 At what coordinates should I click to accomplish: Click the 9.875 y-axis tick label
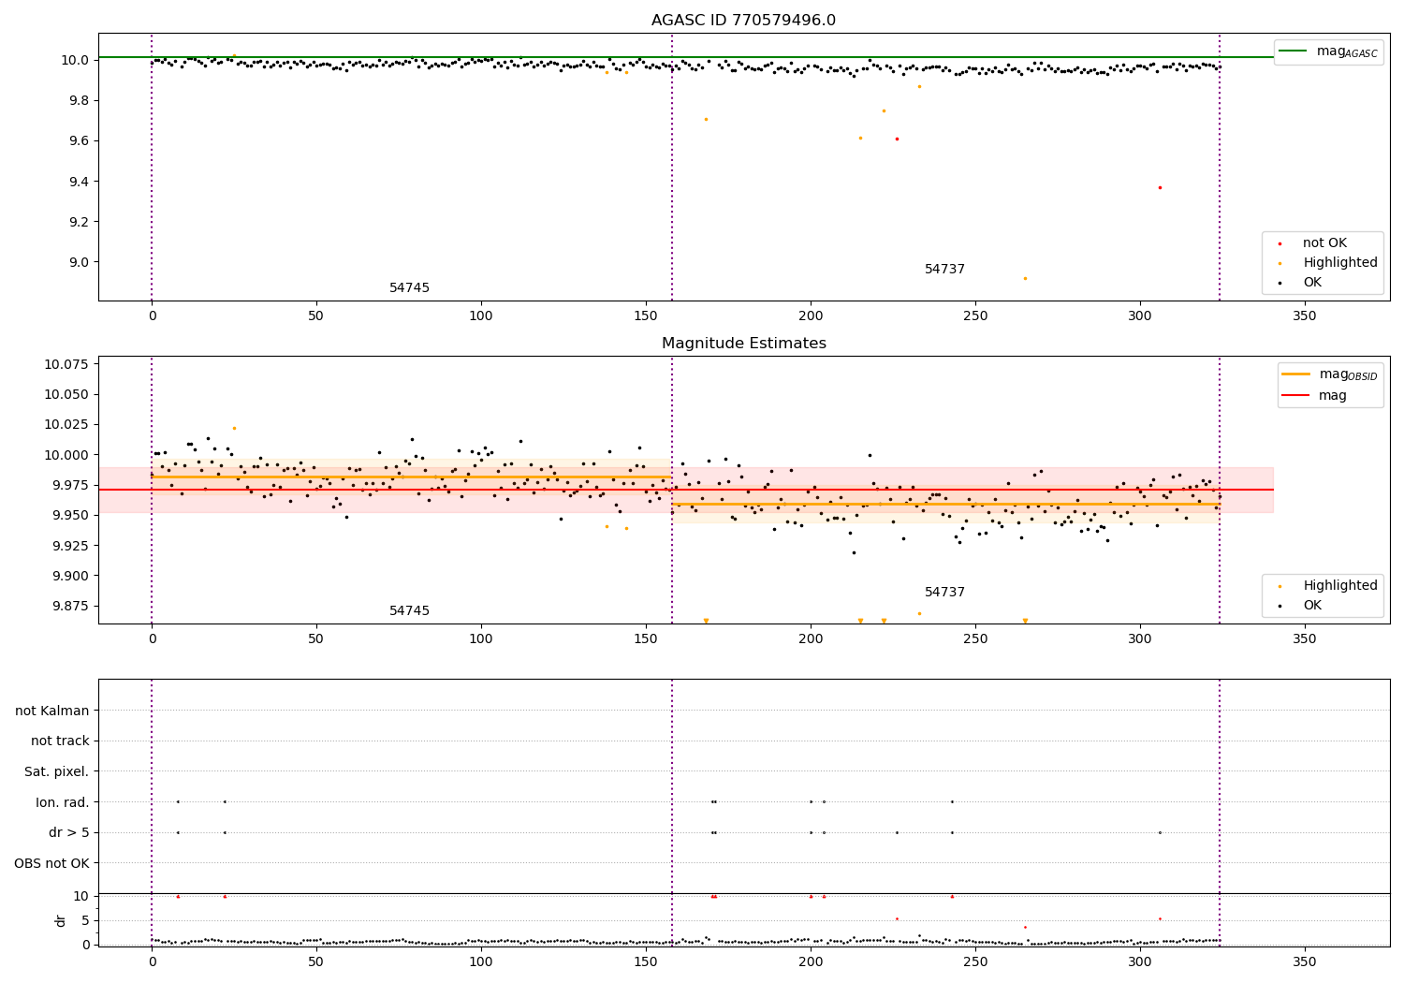70,607
